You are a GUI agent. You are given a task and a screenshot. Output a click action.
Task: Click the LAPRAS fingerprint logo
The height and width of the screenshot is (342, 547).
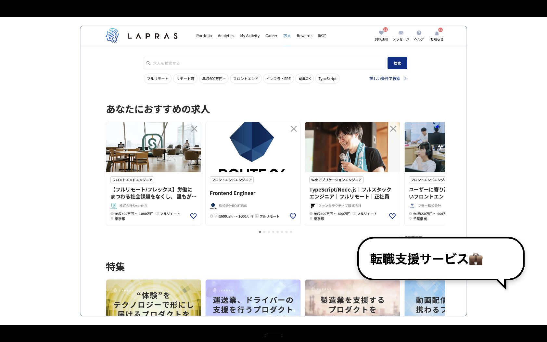click(x=112, y=36)
